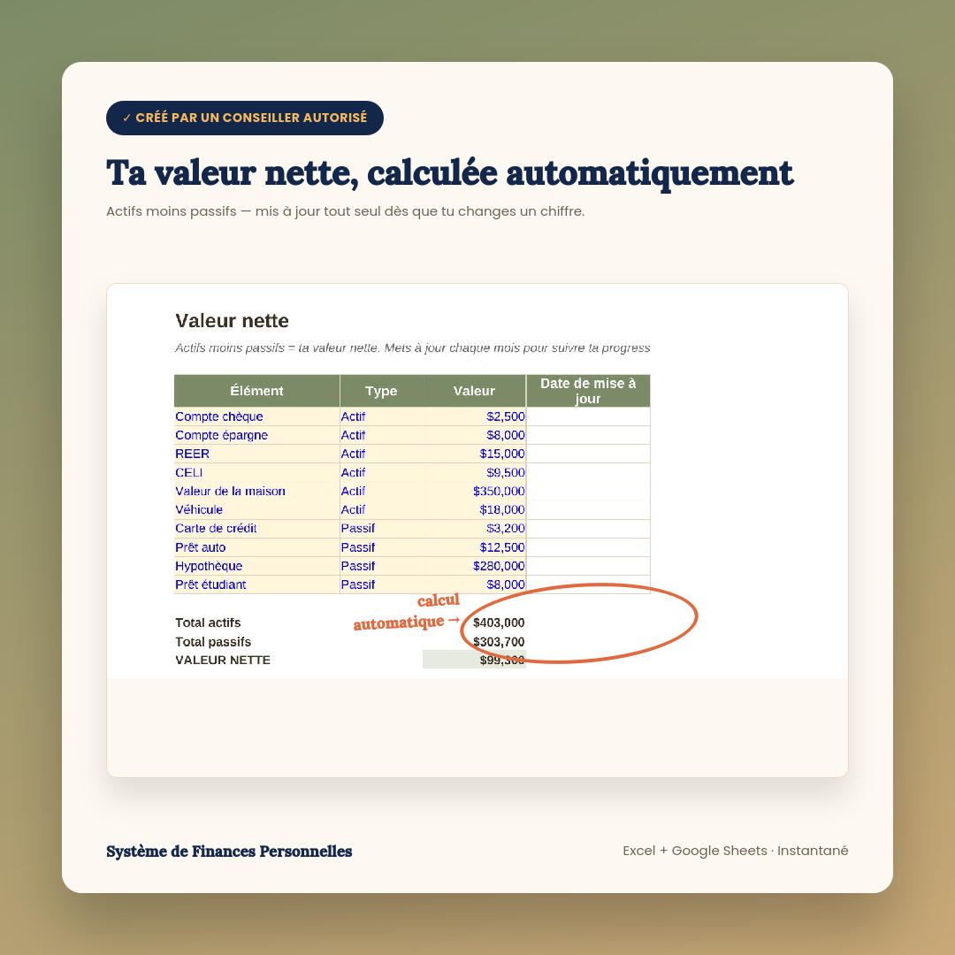Click the $403,000 total actifs value
The width and height of the screenshot is (955, 955).
click(498, 623)
